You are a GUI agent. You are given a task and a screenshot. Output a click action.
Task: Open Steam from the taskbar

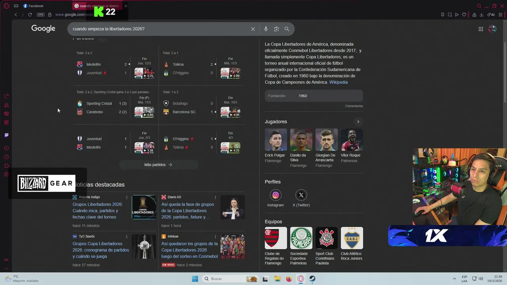pos(313,279)
